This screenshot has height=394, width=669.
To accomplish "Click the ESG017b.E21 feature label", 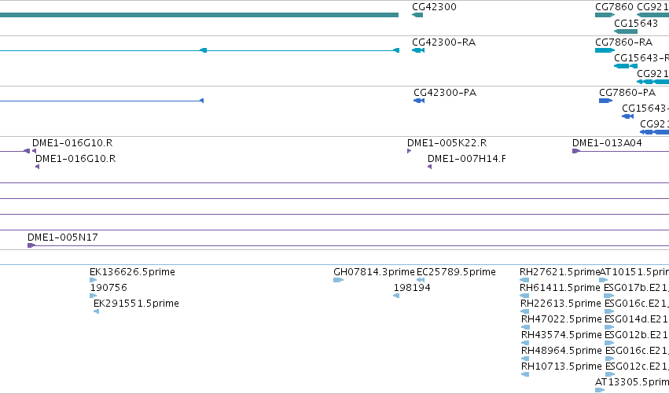I will point(636,288).
